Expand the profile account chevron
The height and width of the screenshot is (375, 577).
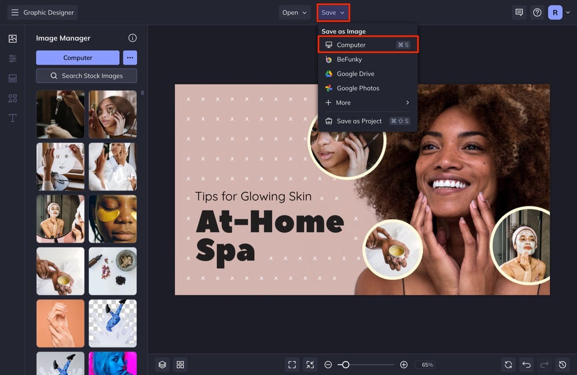coord(568,12)
